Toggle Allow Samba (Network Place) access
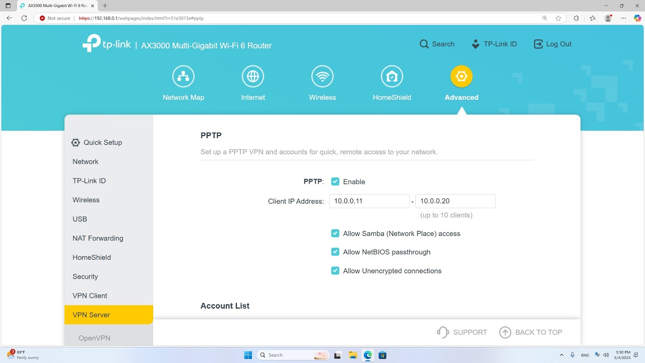645x363 pixels. (x=335, y=233)
